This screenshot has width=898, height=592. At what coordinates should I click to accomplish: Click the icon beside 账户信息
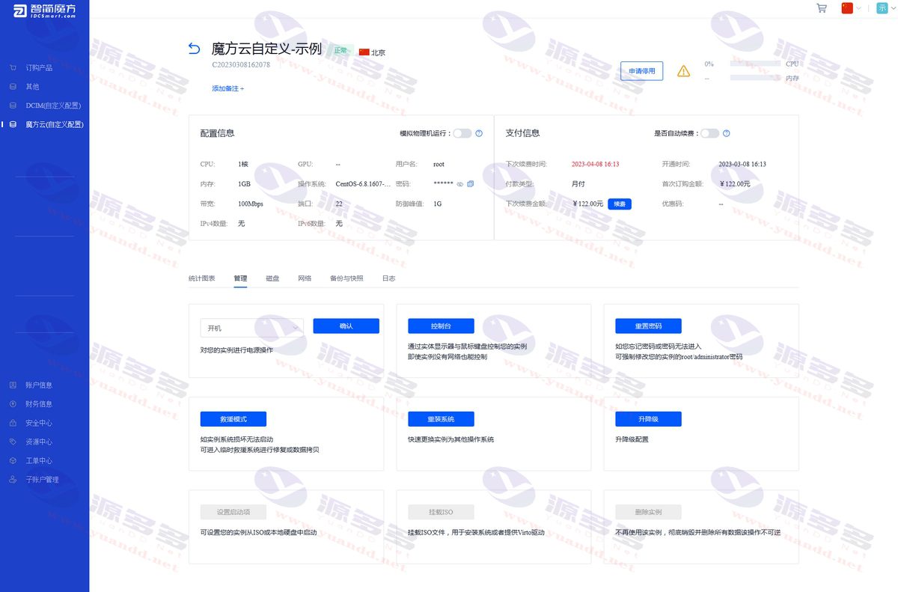click(x=13, y=385)
